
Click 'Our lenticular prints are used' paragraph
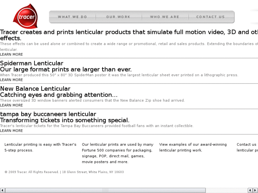point(117,153)
